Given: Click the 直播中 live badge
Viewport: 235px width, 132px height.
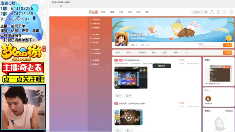Looking at the screenshot, I should coord(226,67).
